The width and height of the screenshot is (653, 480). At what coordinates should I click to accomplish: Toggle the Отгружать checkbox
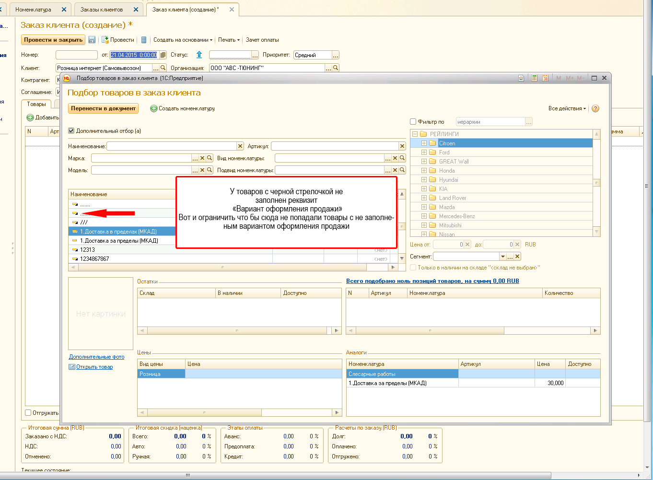point(28,412)
